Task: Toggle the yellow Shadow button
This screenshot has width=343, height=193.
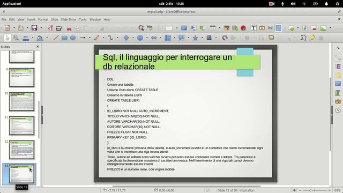Action: [271, 38]
